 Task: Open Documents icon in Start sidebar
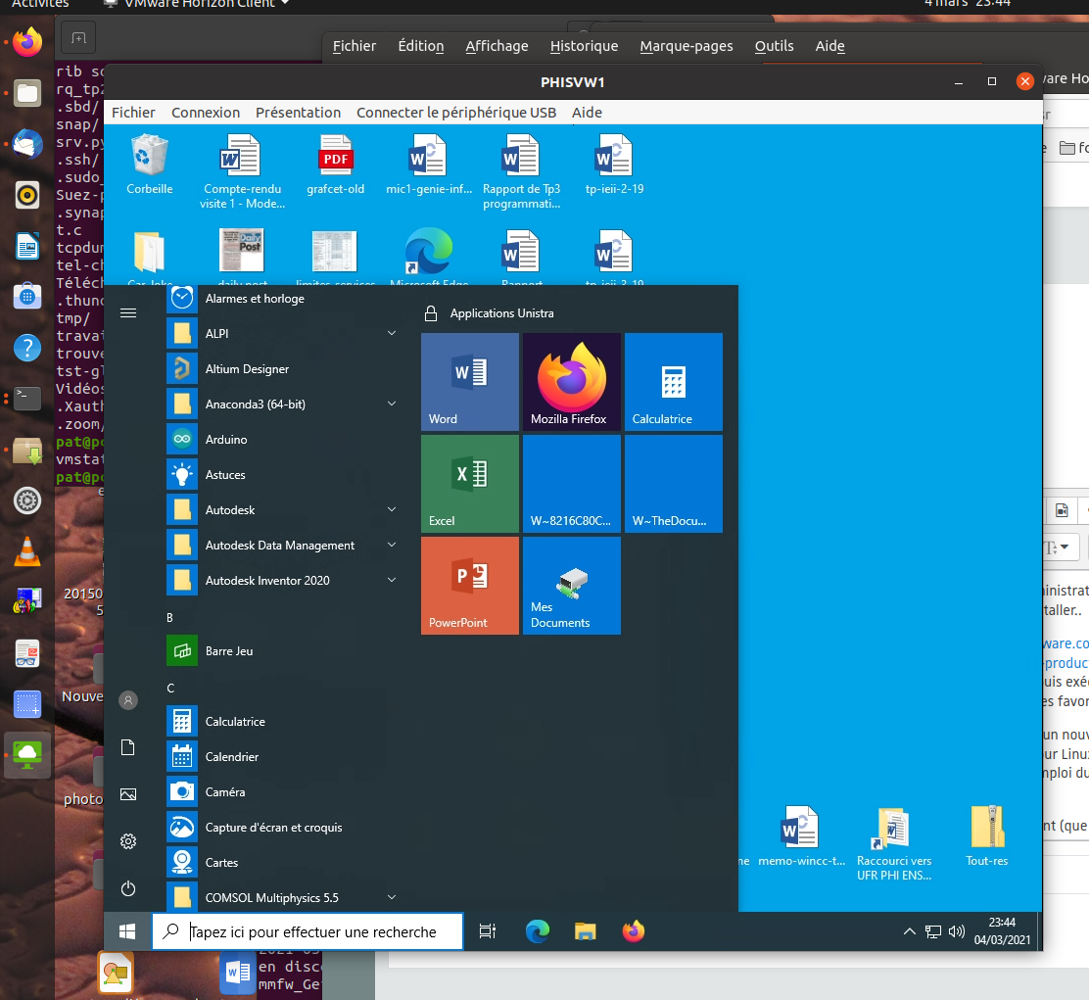coord(127,747)
